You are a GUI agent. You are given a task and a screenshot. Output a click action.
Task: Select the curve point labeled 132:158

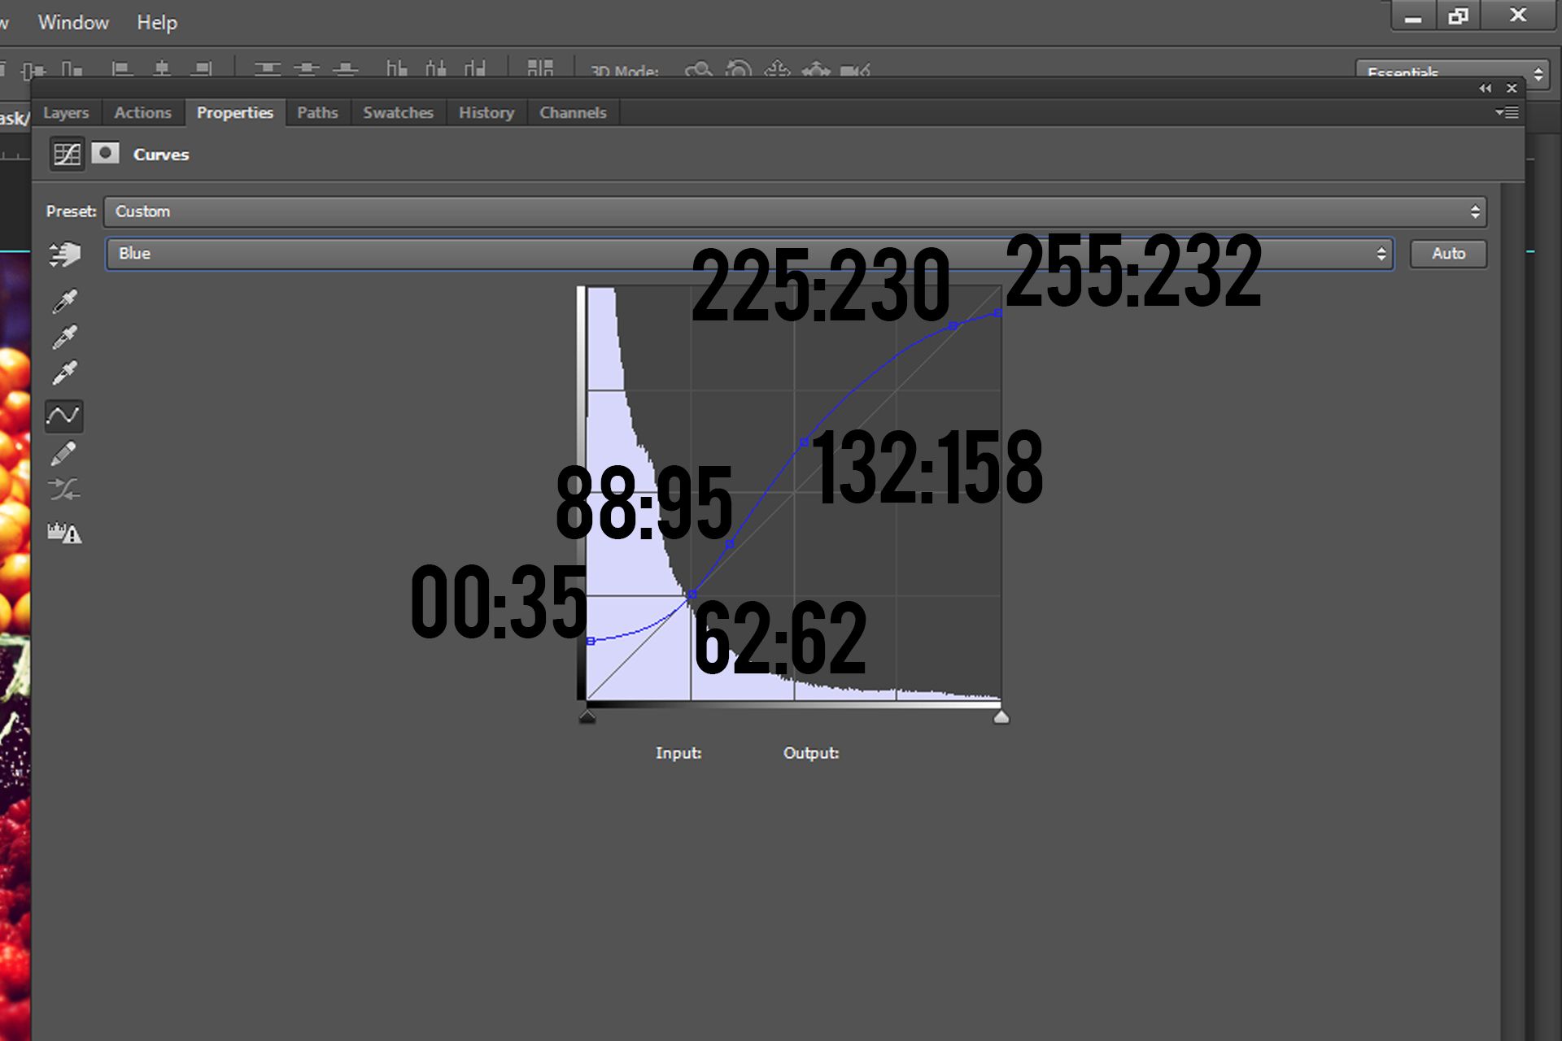tap(804, 442)
